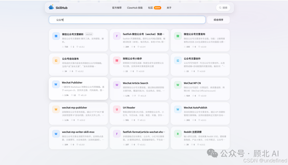Open the 关于 nav item
Screen dimensions: 288x165
[169, 8]
